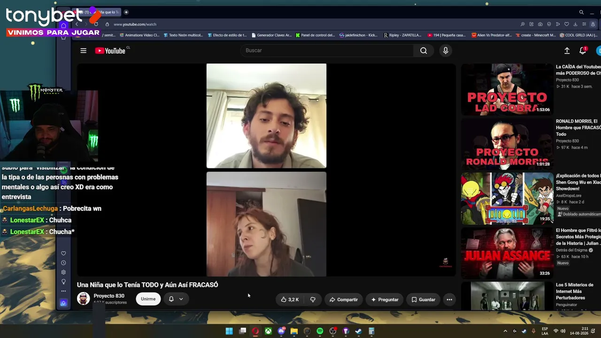Viewport: 601px width, 338px height.
Task: Open Windows Start button
Action: click(x=229, y=331)
